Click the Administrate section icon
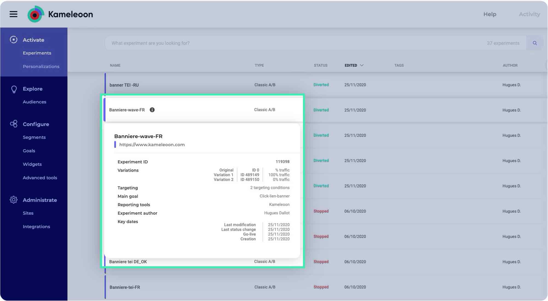This screenshot has height=301, width=548. 13,200
